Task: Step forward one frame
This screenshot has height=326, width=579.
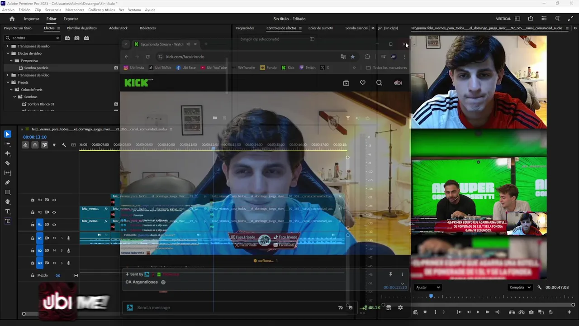Action: pos(487,312)
